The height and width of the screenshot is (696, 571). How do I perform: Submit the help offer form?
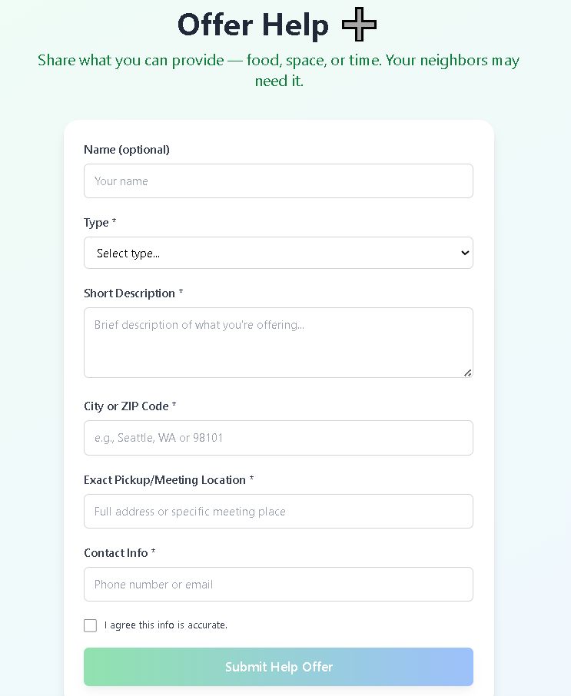coord(278,667)
